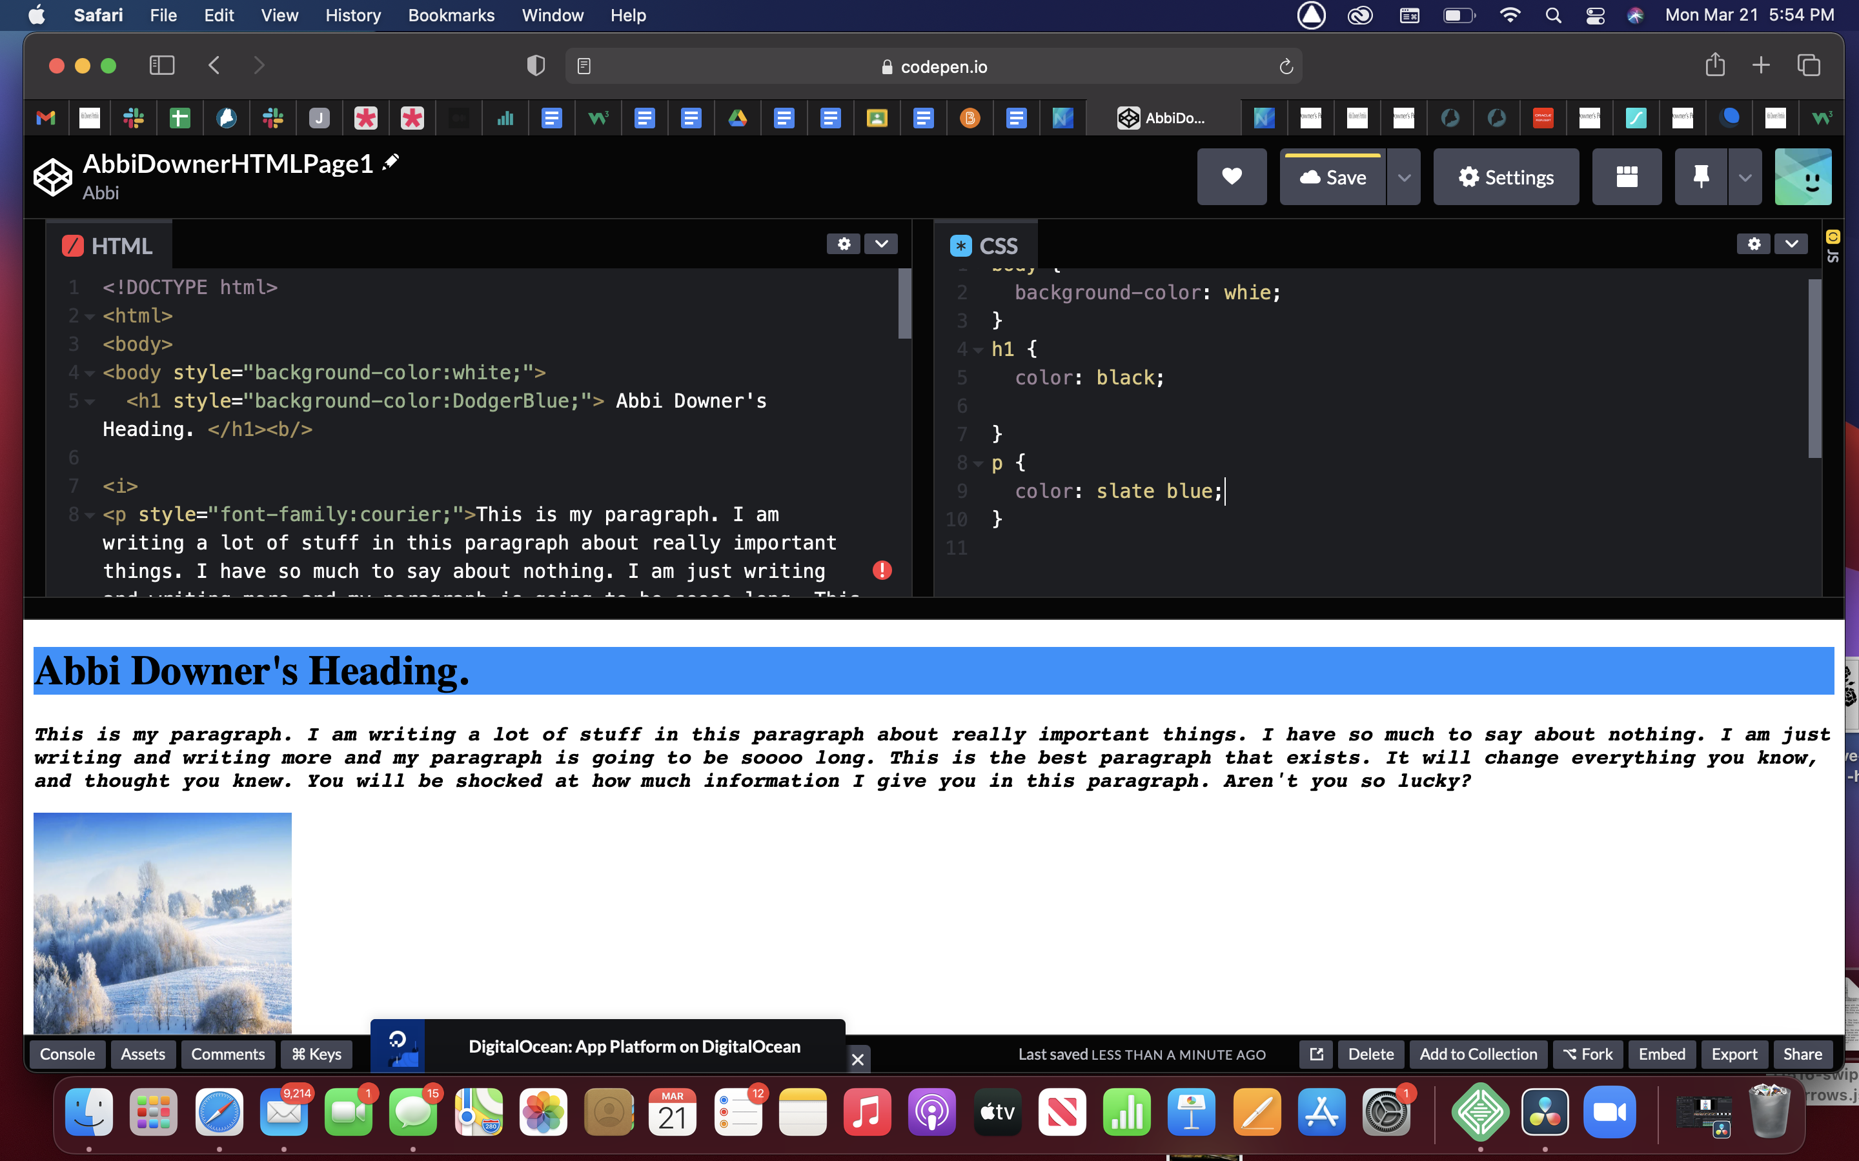The image size is (1859, 1161).
Task: Select the AbbiDo... CodePen tab
Action: click(x=1163, y=118)
